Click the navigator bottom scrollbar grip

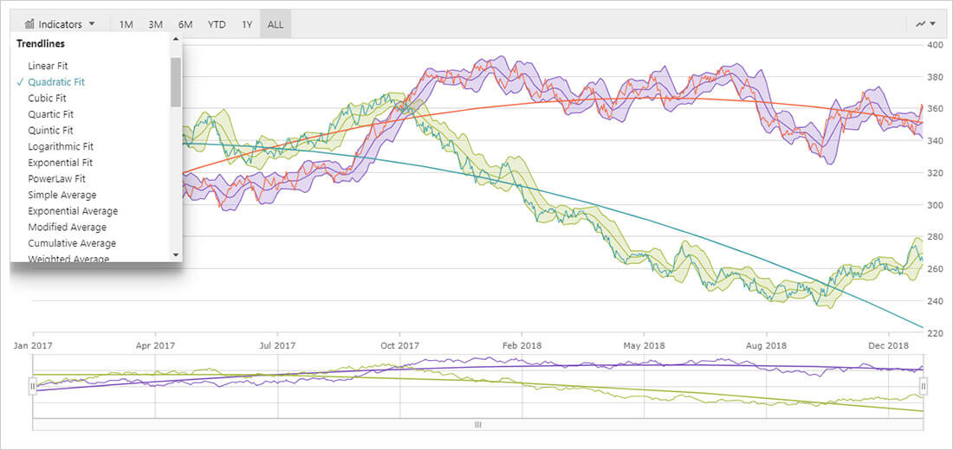477,425
